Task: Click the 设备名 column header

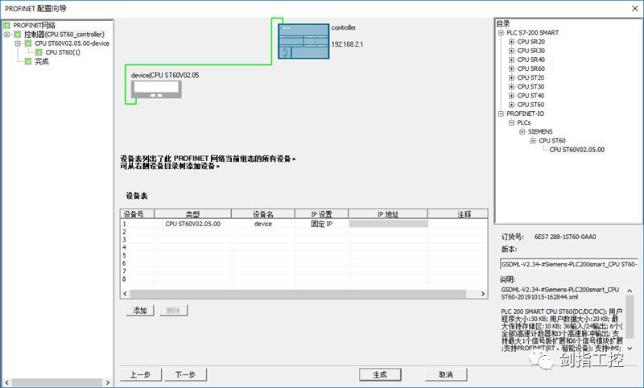Action: click(263, 214)
